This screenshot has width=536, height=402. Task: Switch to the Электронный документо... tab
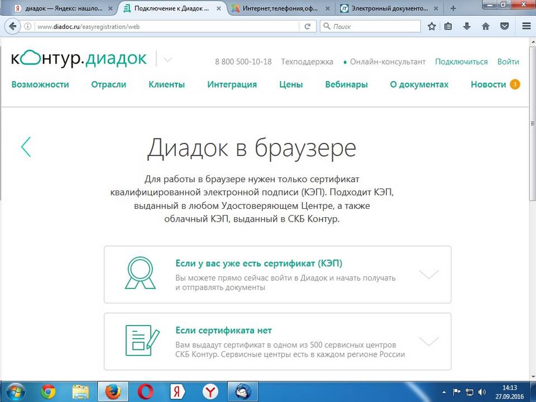point(385,9)
